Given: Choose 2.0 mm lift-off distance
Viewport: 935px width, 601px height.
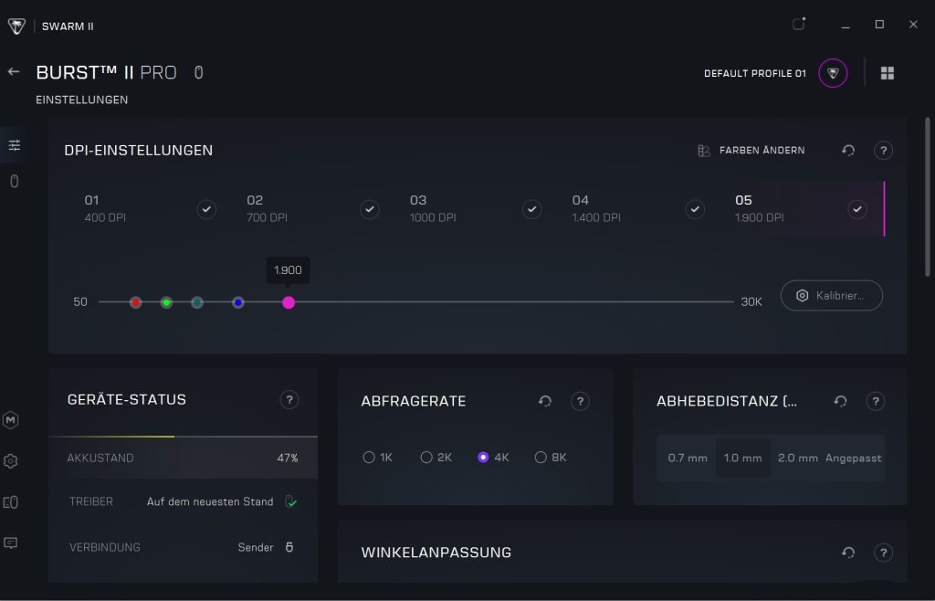Looking at the screenshot, I should [797, 458].
